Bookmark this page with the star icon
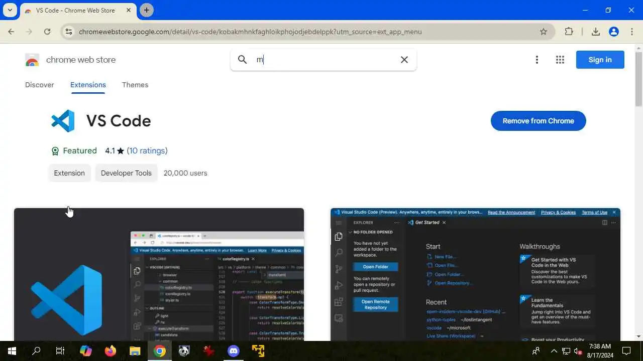 (544, 32)
